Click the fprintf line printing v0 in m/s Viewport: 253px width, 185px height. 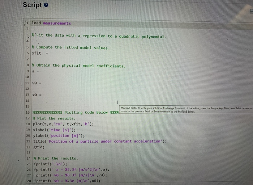tap(70, 175)
